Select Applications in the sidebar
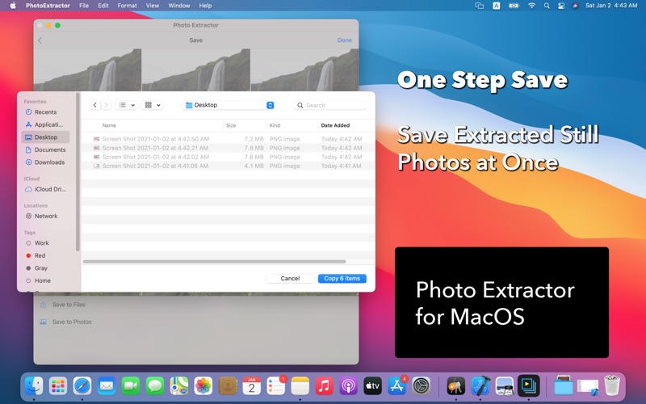Viewport: 646px width, 404px height. tap(45, 124)
